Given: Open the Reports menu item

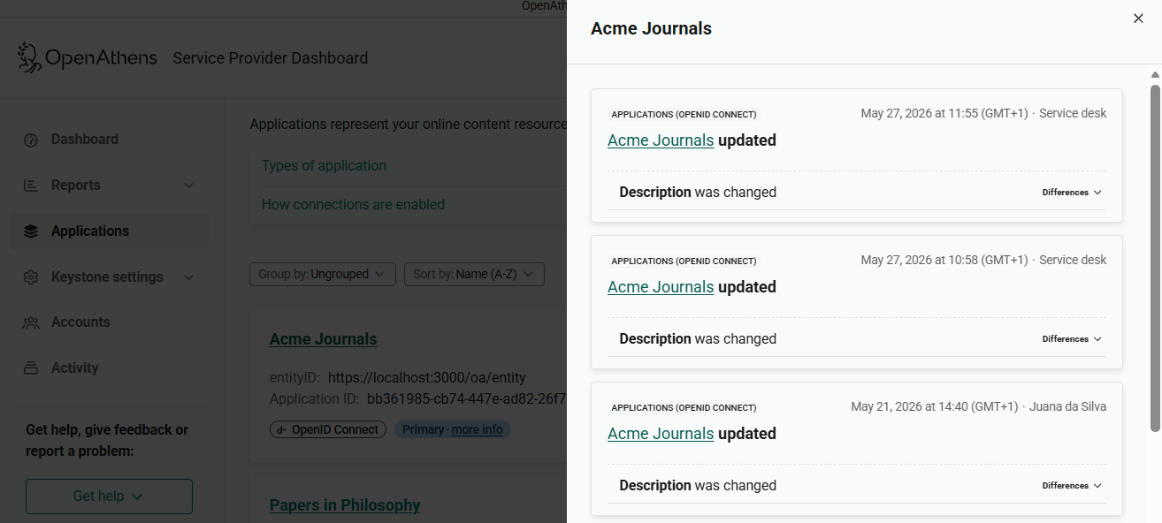Looking at the screenshot, I should click(x=110, y=186).
